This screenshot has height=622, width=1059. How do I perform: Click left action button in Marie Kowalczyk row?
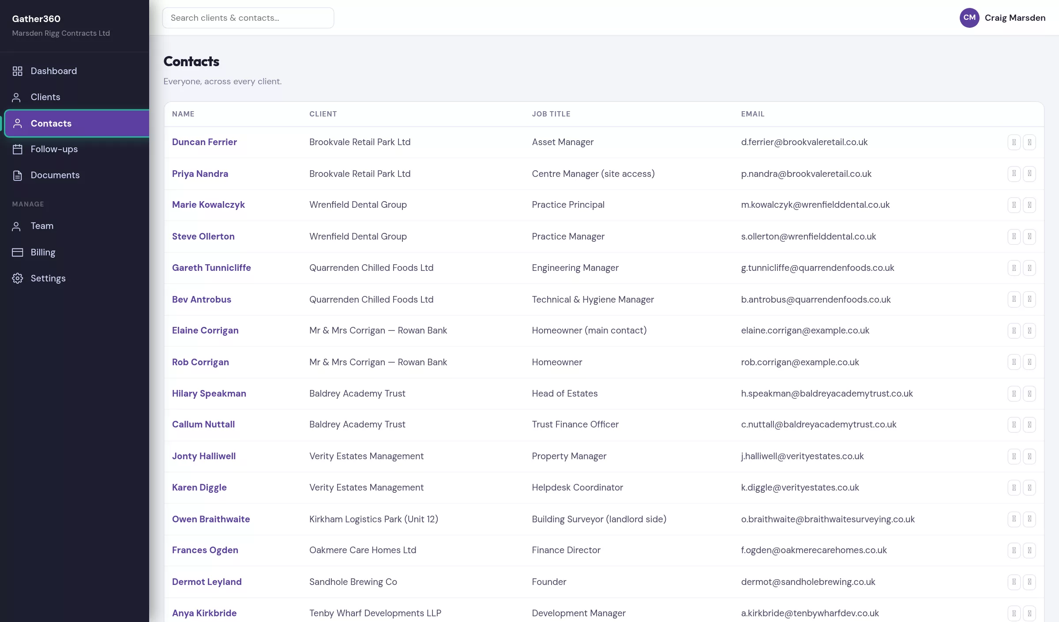(1014, 205)
